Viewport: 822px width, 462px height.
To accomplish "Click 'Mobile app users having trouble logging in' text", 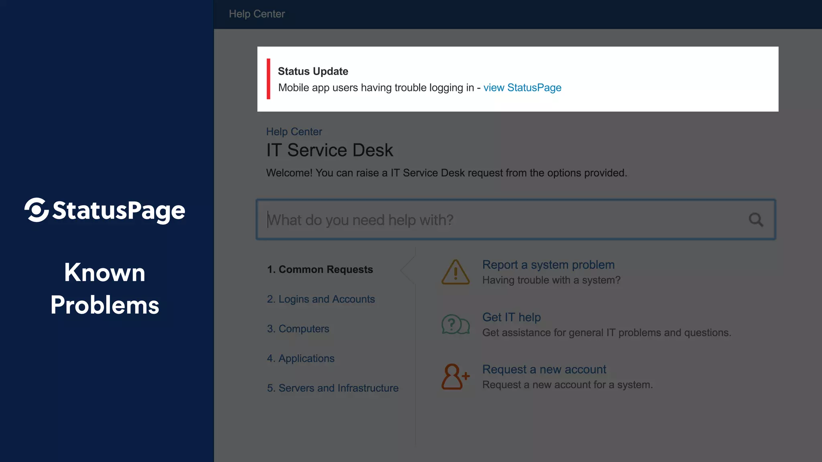I will [x=376, y=88].
